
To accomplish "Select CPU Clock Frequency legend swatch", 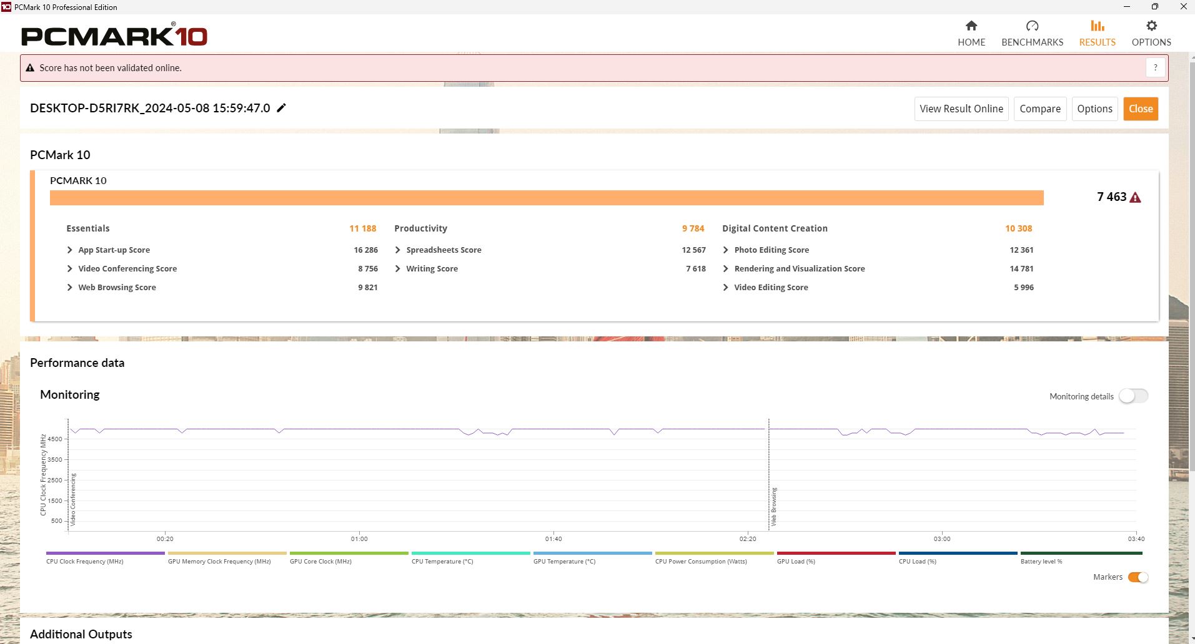I will 106,553.
